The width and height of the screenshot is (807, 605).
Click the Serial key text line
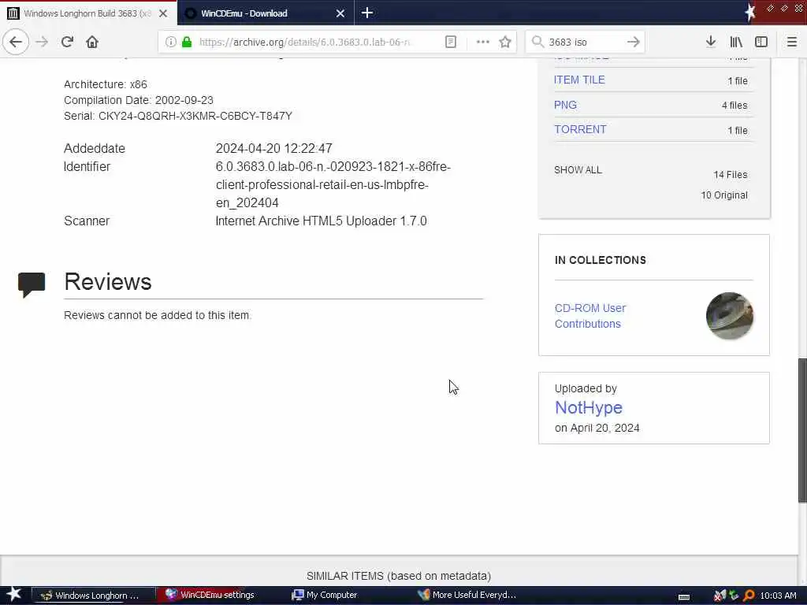tap(177, 116)
